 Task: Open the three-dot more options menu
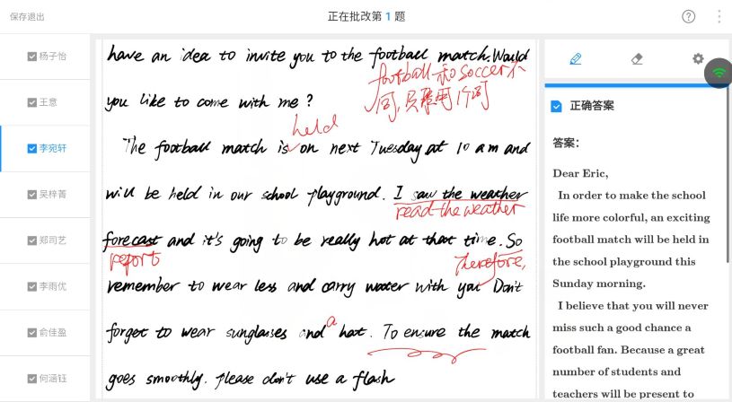point(719,16)
